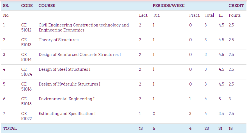247x134 pixels.
Task: Click the COURSE column header
Action: pos(47,6)
